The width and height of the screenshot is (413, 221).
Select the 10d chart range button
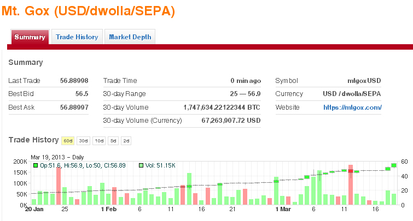tap(99, 141)
